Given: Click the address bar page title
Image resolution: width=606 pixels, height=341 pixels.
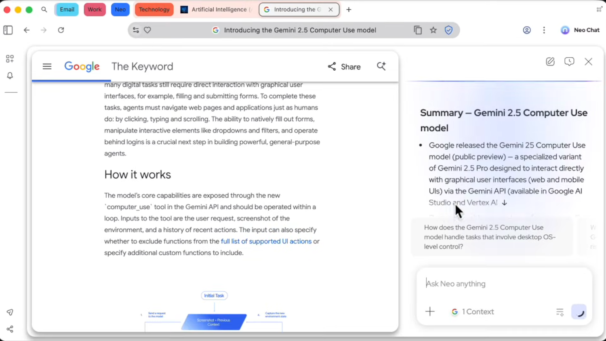Looking at the screenshot, I should [x=300, y=30].
